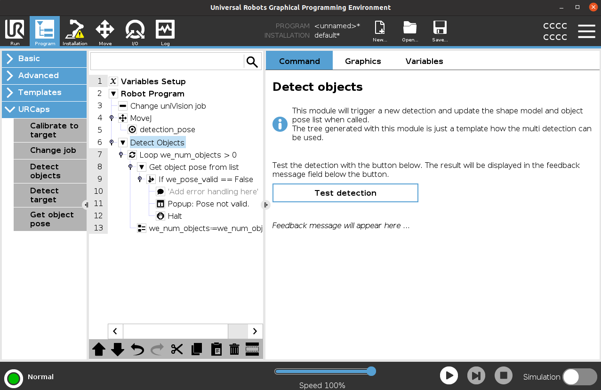Viewport: 601px width, 390px height.
Task: Expand the Templates section
Action: 44,93
